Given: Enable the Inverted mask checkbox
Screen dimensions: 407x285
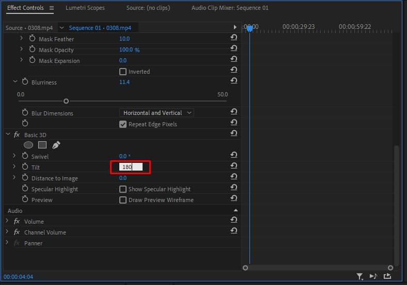Looking at the screenshot, I should pyautogui.click(x=123, y=72).
